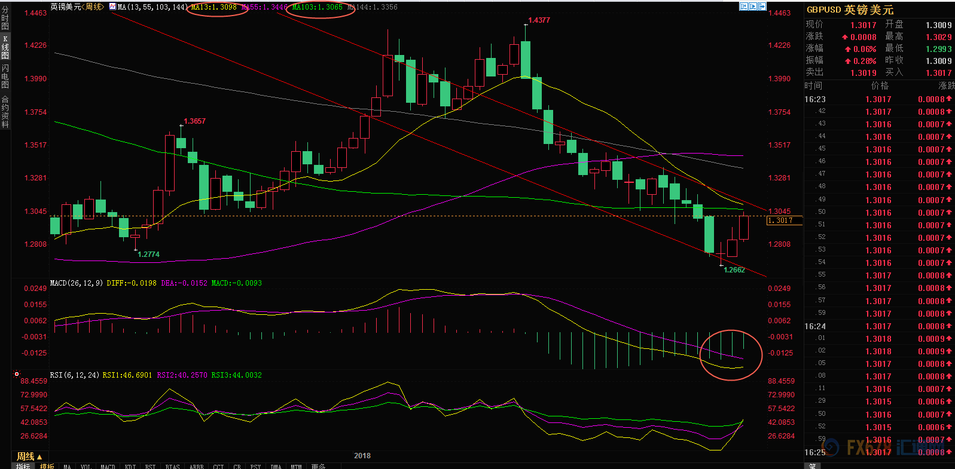Click the first blue chart-range icon

[743, 7]
